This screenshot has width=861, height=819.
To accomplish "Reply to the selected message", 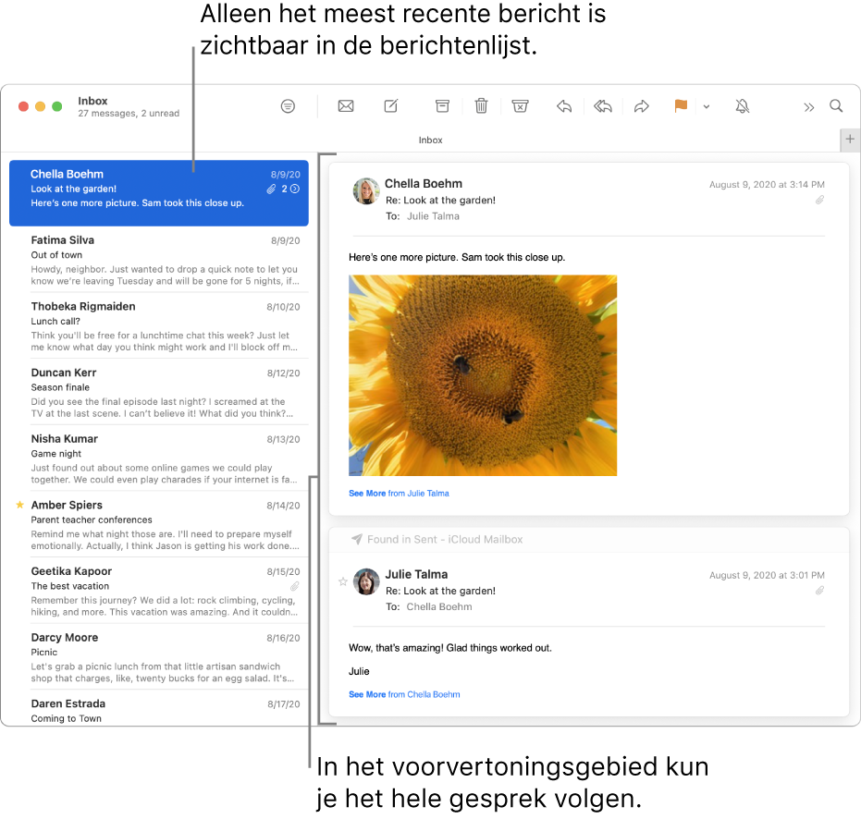I will [x=564, y=106].
